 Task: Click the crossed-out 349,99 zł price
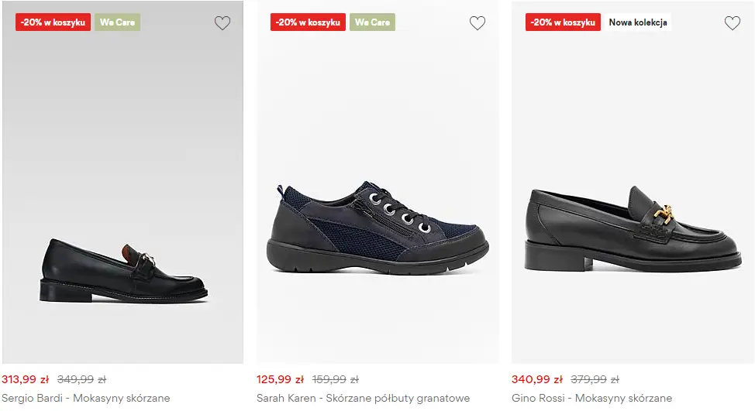(x=81, y=379)
